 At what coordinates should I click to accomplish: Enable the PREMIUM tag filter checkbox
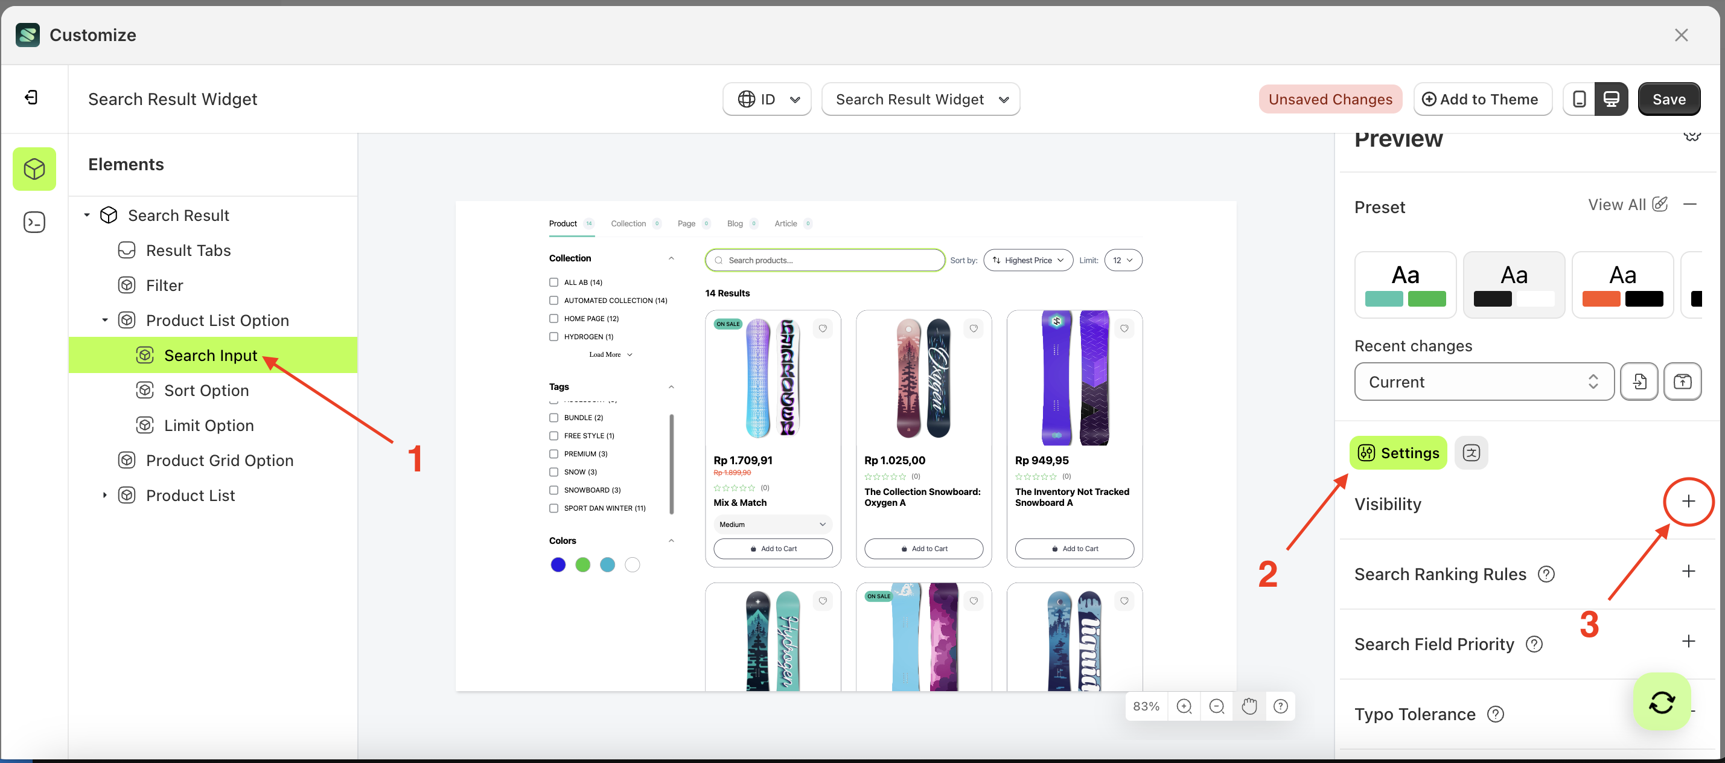(x=553, y=453)
